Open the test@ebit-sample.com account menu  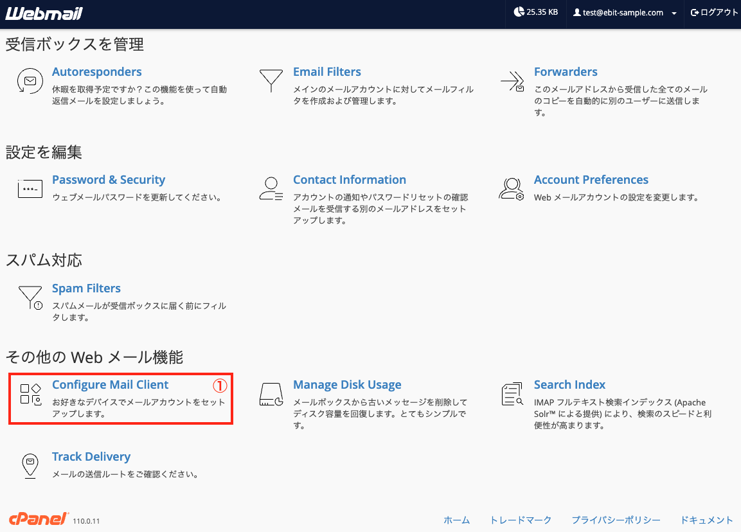tap(625, 13)
